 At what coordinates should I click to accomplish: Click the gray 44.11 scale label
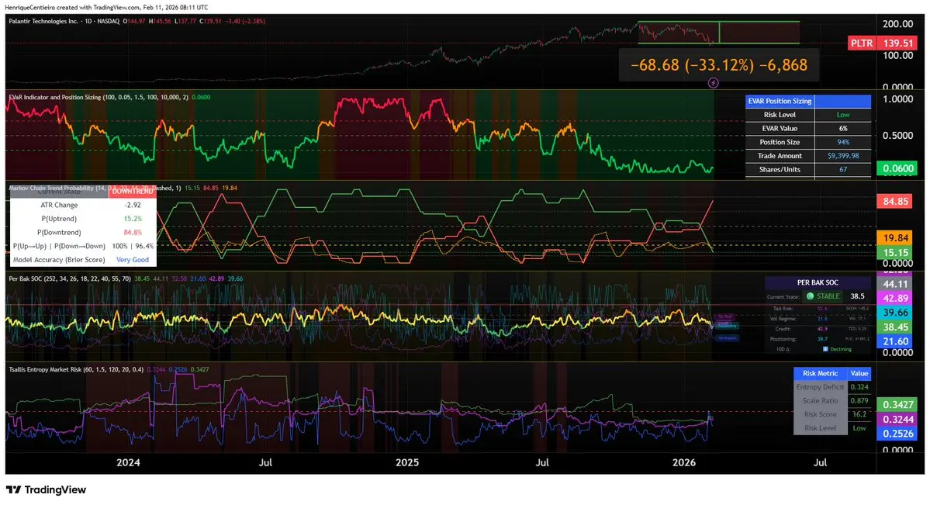[896, 284]
